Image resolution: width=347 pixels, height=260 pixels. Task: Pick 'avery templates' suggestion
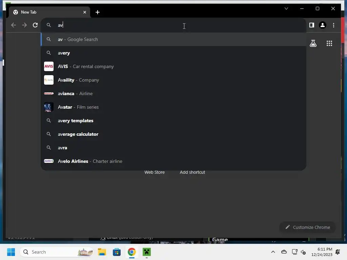coord(173,121)
